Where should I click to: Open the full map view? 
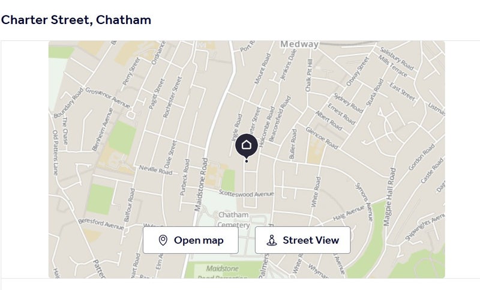tap(190, 241)
